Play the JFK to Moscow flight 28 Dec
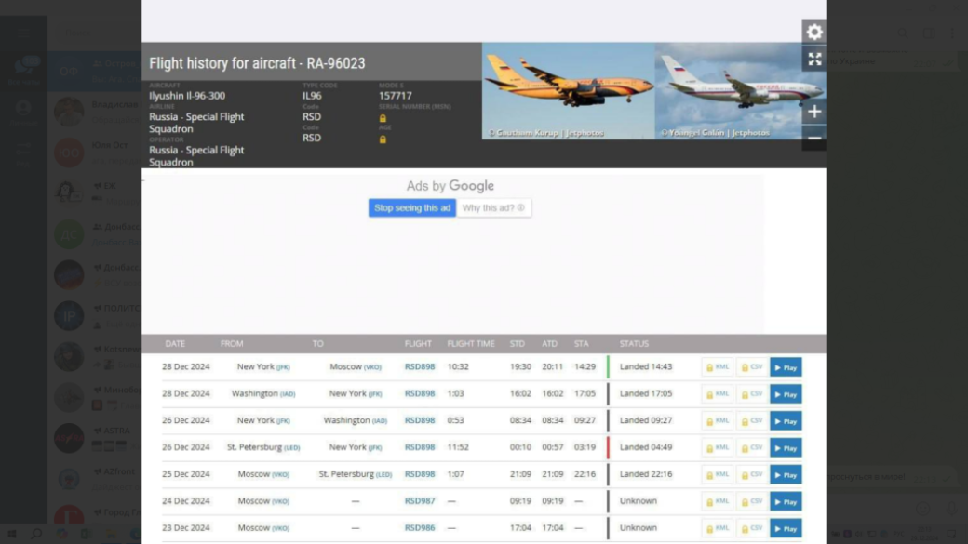 pyautogui.click(x=786, y=367)
